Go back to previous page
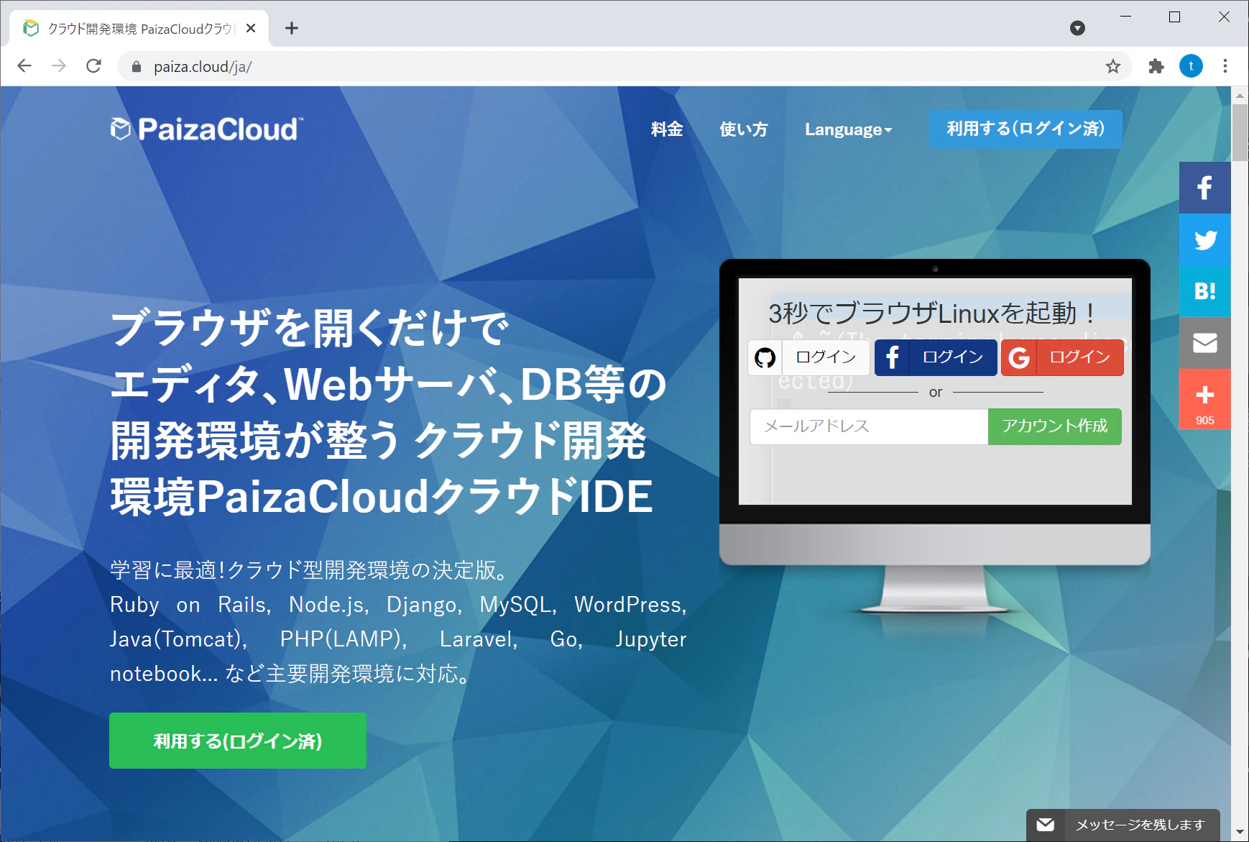 24,66
